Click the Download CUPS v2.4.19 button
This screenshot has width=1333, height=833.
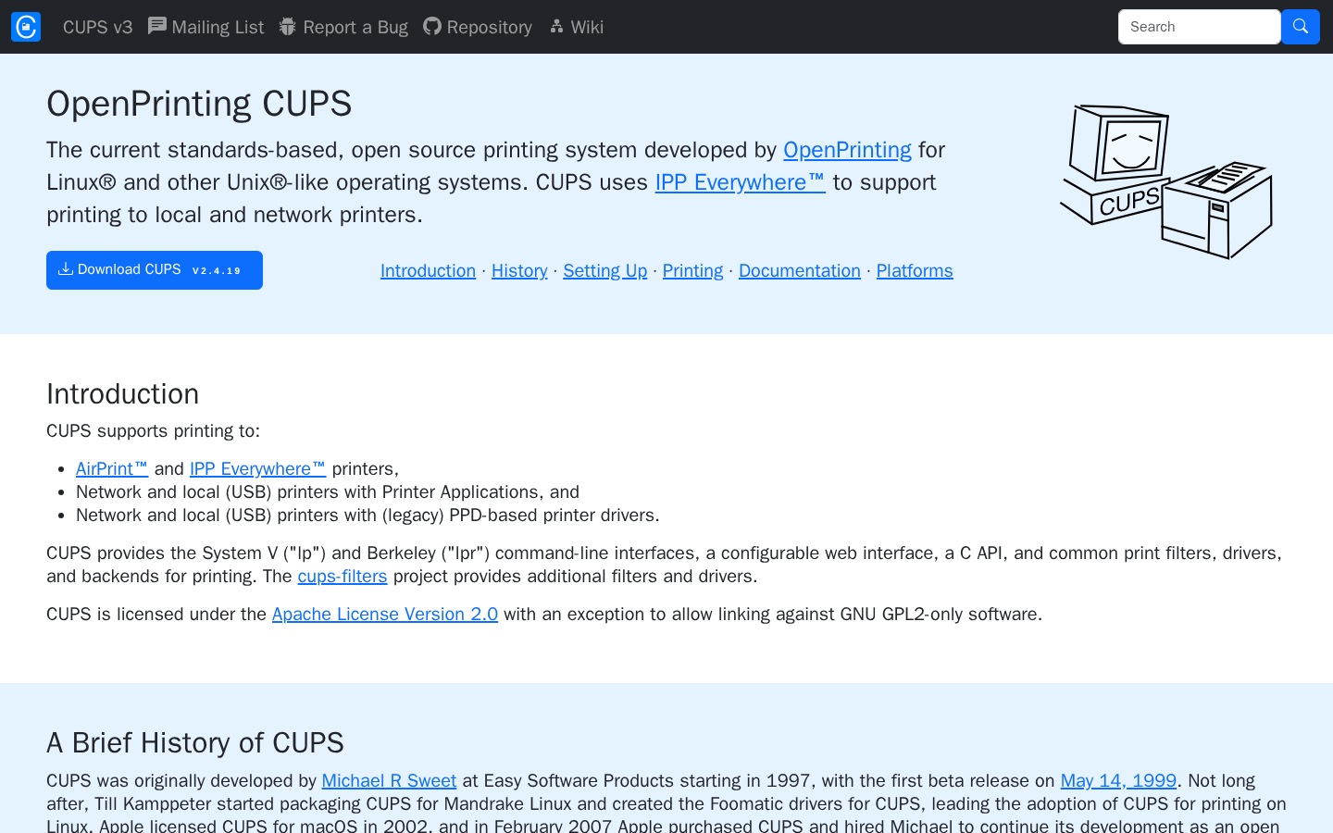point(155,270)
